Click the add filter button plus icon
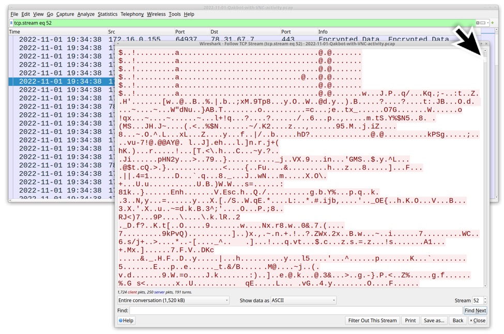Viewport: 504px width, 334px height. pos(493,23)
